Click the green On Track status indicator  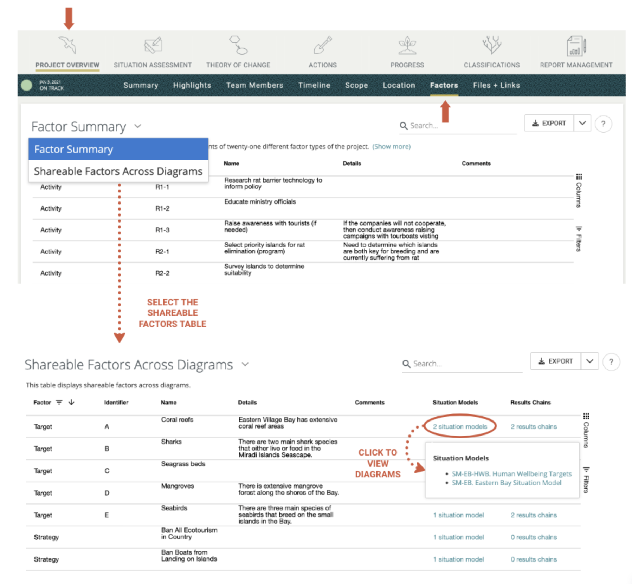pos(27,85)
